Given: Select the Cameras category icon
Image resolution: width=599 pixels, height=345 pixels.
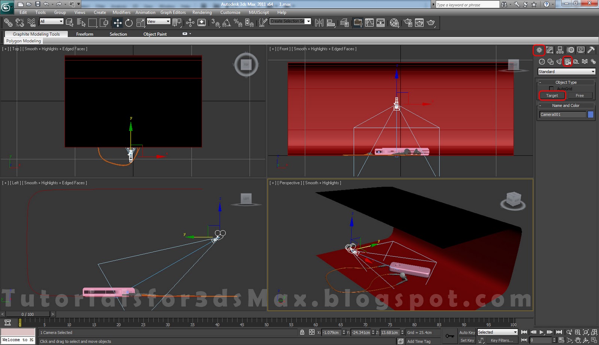Looking at the screenshot, I should pos(568,62).
